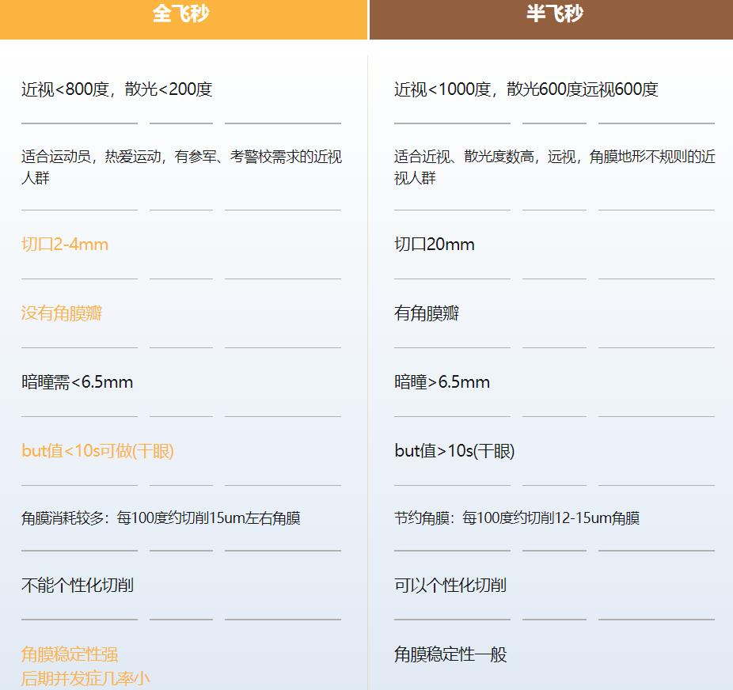Click the 不能个性化切削 text
Screen dimensions: 733x690
(x=77, y=586)
